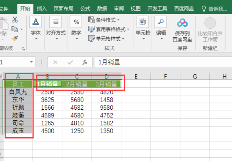Select the cell containing 成玉
Screen dimensions: 232x161
[18, 130]
